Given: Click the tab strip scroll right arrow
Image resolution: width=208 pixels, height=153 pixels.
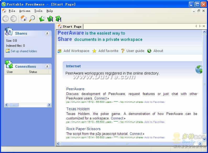Looking at the screenshot, I should (200, 26).
